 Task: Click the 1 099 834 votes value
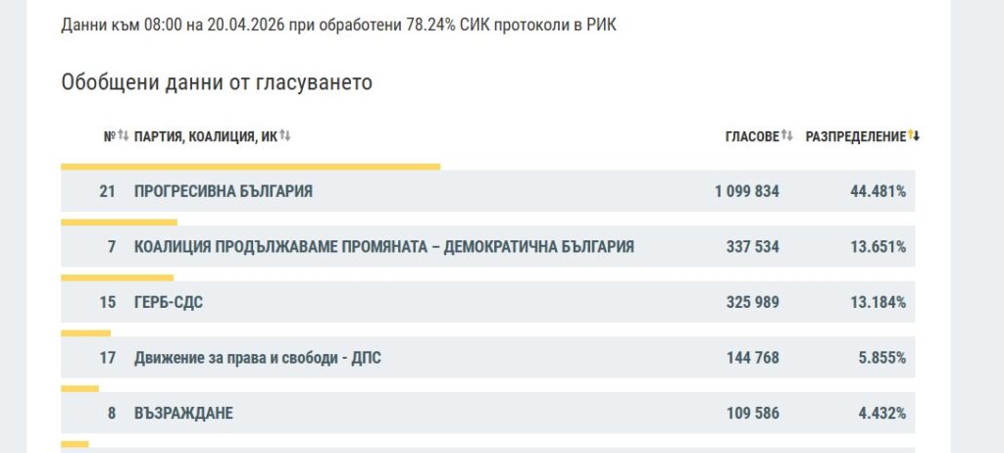click(746, 191)
